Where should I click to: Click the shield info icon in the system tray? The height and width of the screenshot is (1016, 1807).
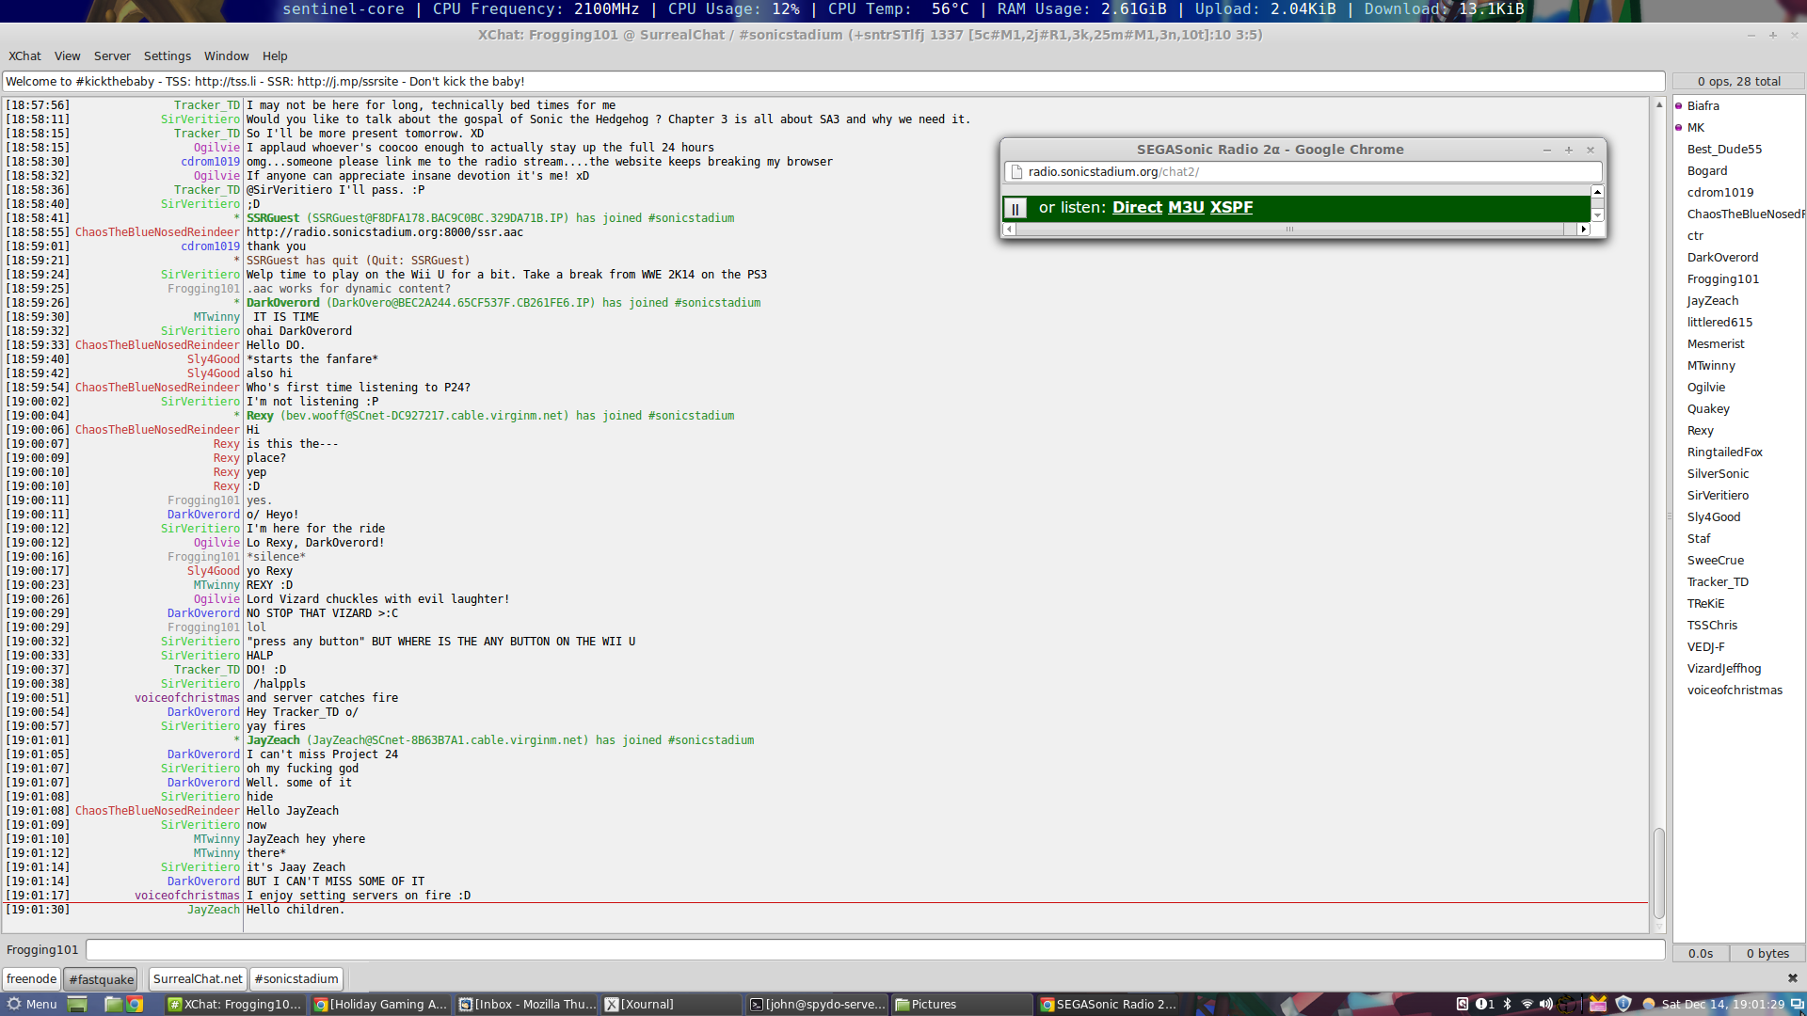click(x=1623, y=1004)
